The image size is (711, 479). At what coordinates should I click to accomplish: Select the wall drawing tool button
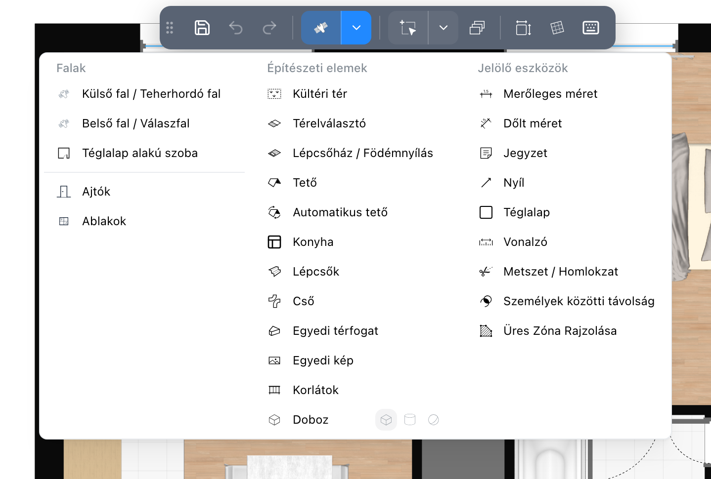(x=321, y=28)
